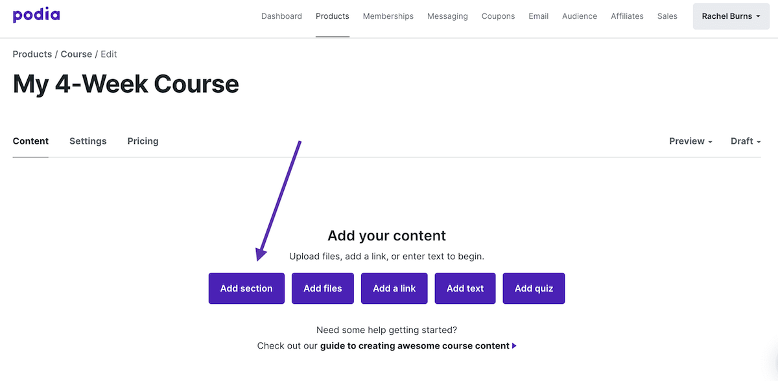Switch to the Settings tab
This screenshot has height=381, width=778.
pos(88,141)
